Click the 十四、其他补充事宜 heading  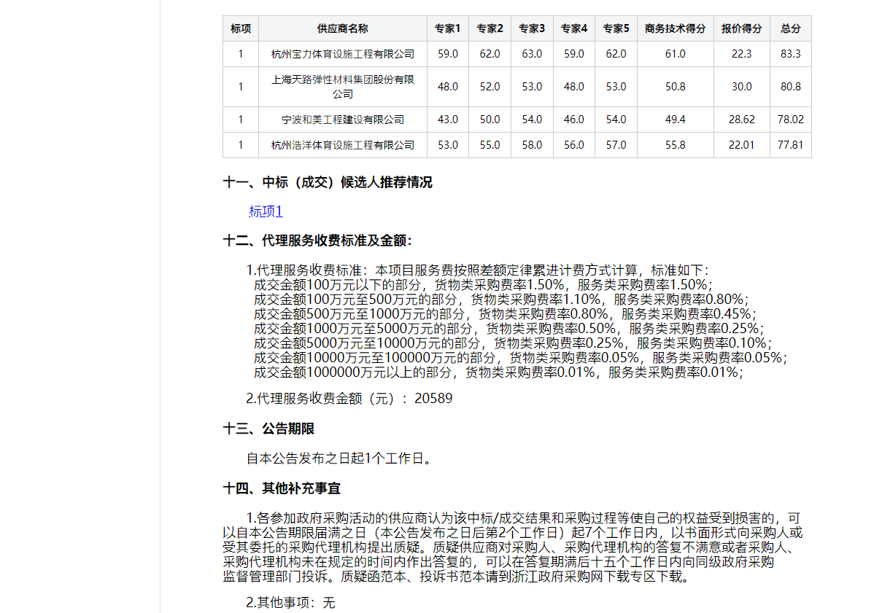coord(282,488)
